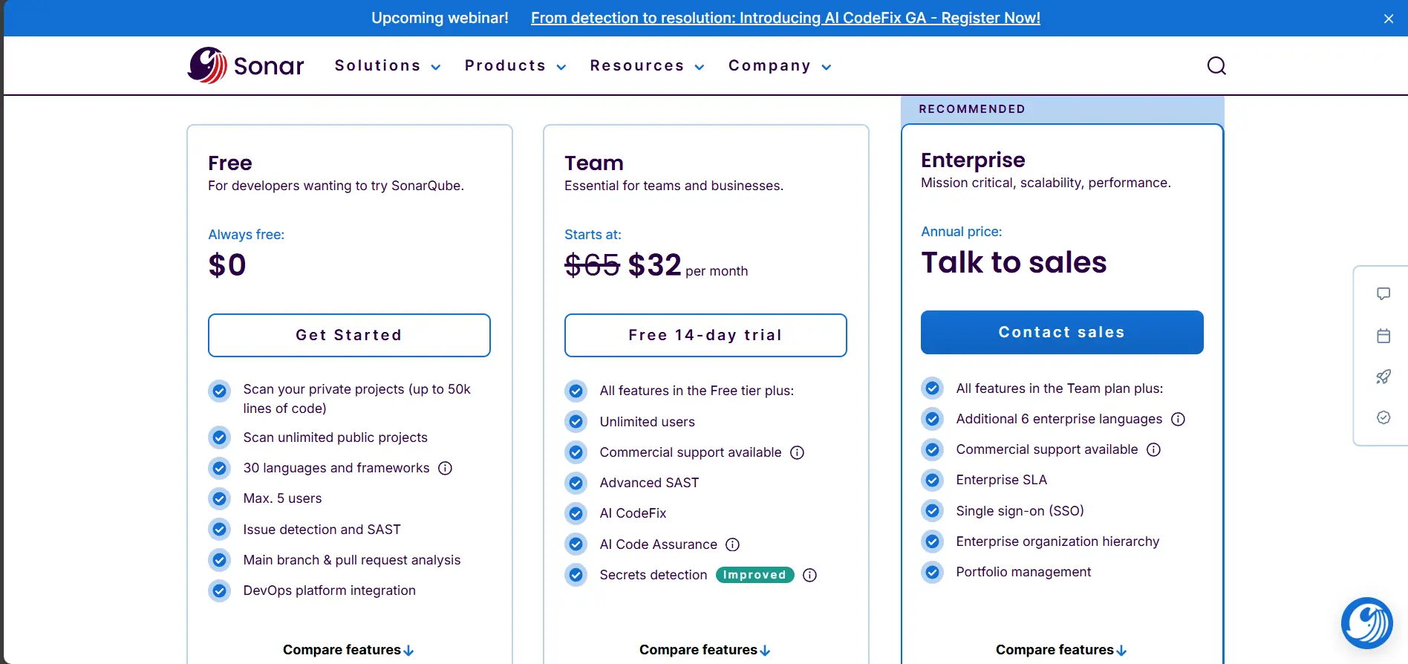
Task: Show info for AI Code Assurance
Action: pyautogui.click(x=732, y=544)
